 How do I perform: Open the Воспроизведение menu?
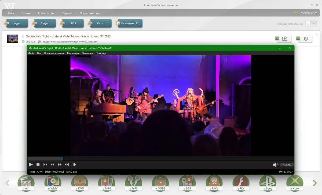[x=54, y=53]
